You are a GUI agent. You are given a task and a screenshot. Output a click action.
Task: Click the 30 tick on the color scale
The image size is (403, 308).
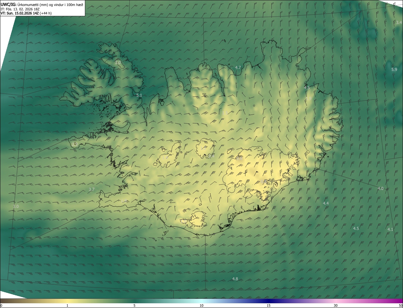[x=336, y=305]
